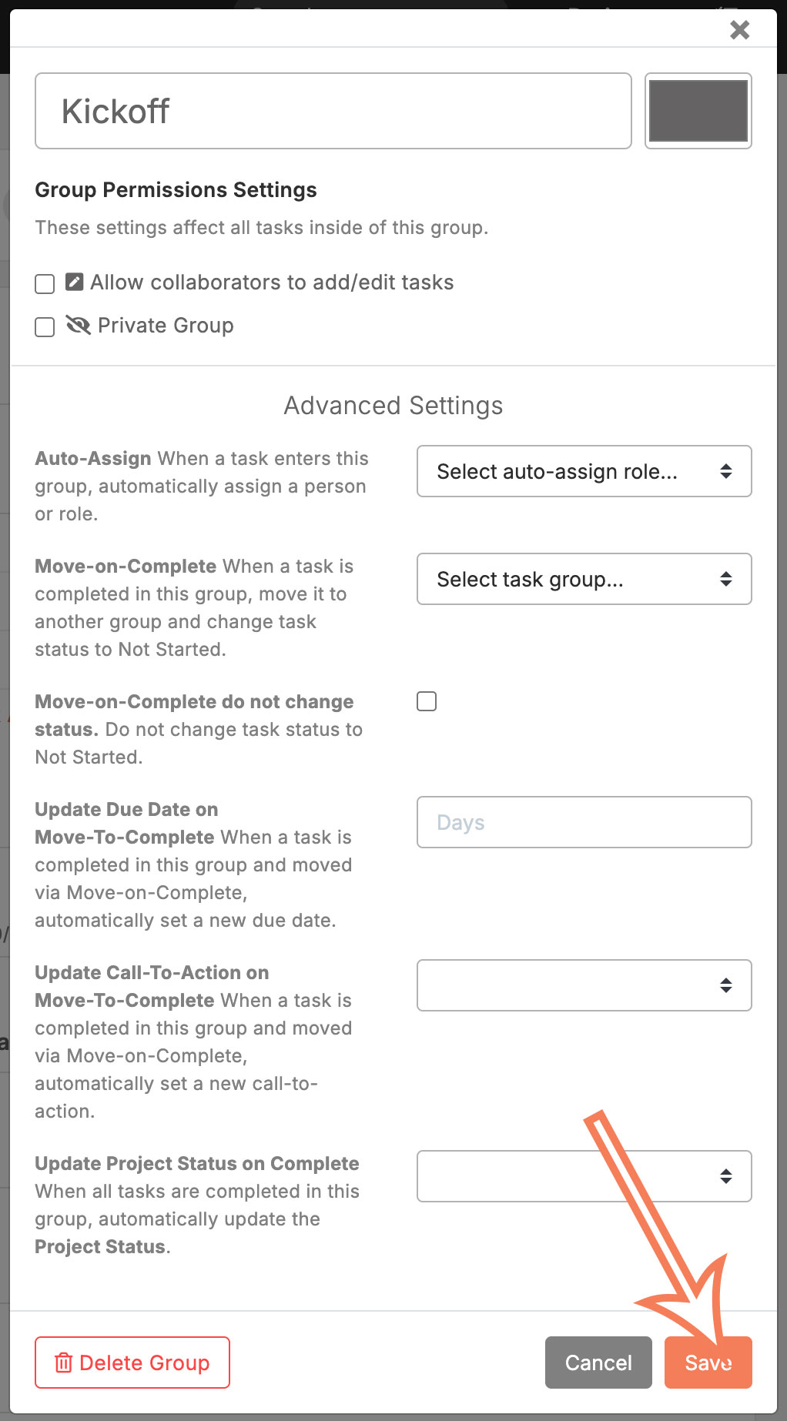Enable Allow collaborators to add/edit tasks
This screenshot has width=787, height=1421.
pyautogui.click(x=45, y=284)
